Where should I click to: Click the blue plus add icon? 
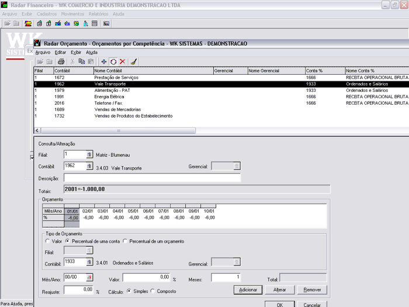[104, 61]
